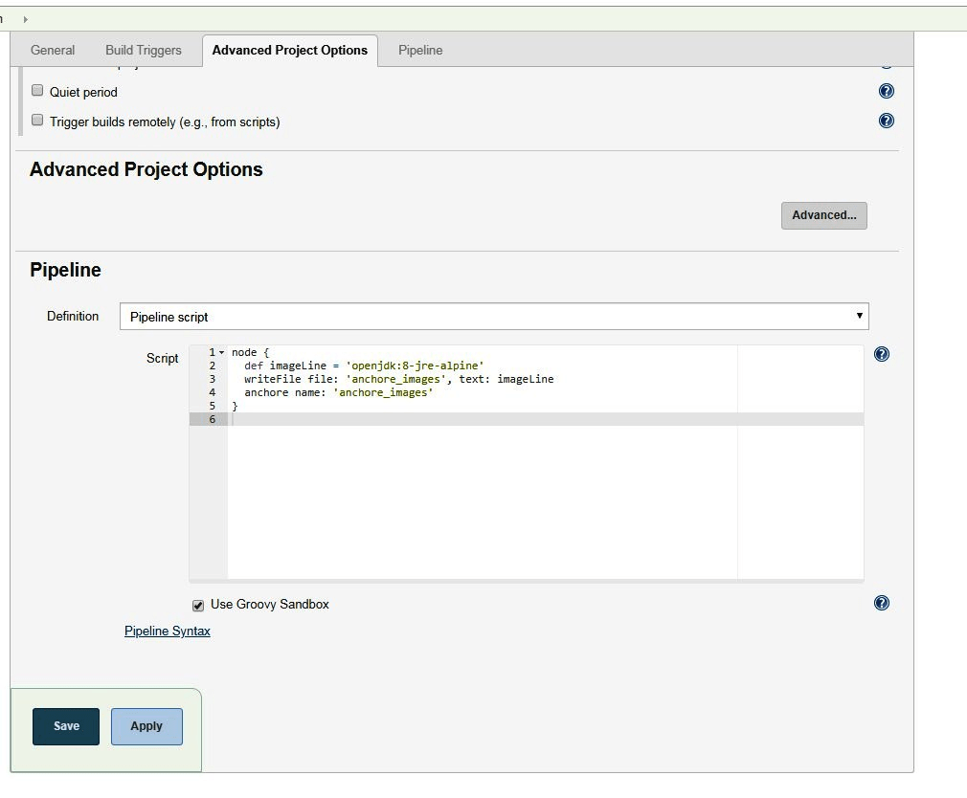
Task: Collapse the node block fold arrow on line 1
Action: [222, 353]
